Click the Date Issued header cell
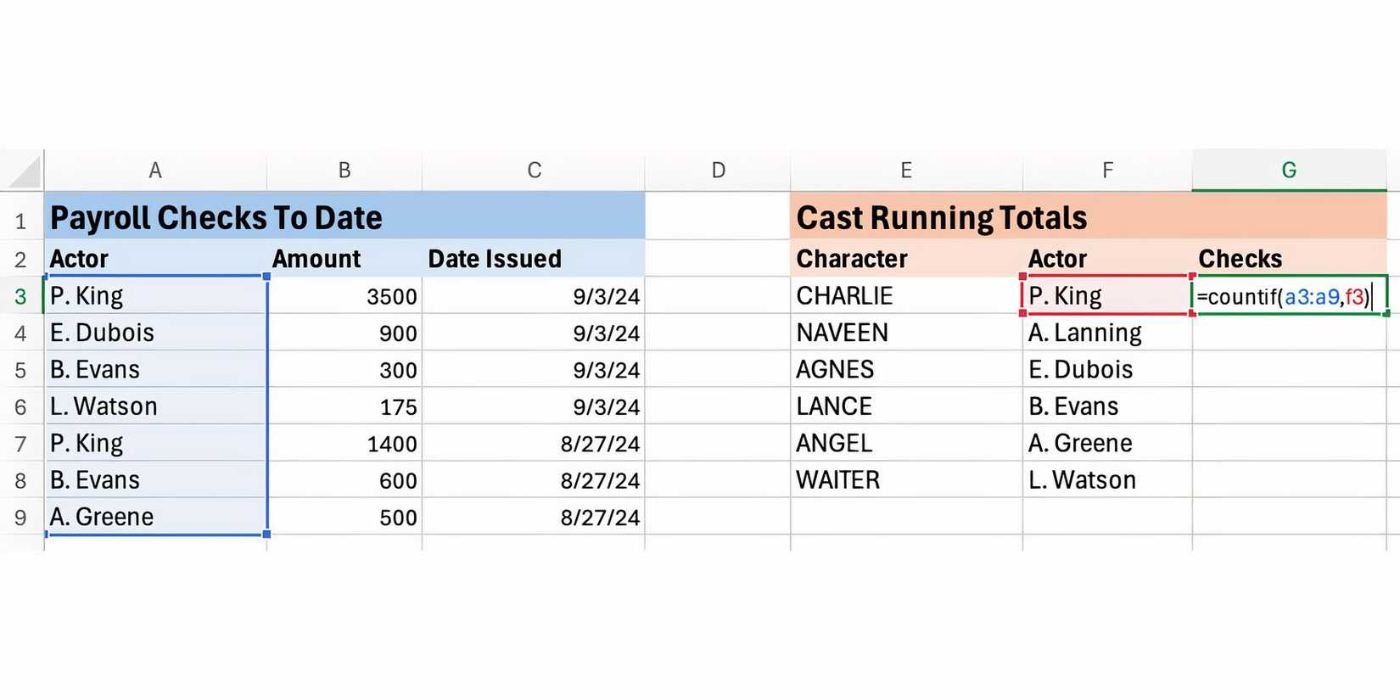 533,259
